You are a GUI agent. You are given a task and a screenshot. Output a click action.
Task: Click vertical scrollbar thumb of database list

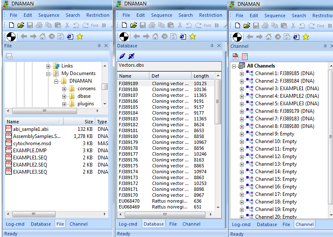coord(218,102)
